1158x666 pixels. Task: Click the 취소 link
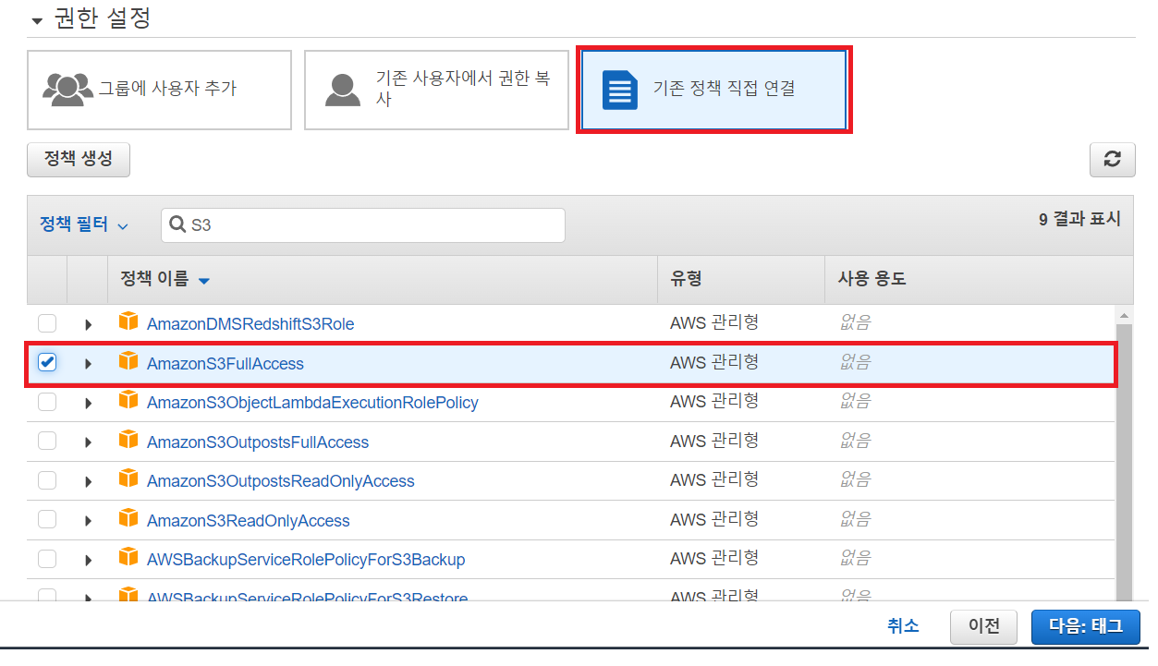(903, 626)
